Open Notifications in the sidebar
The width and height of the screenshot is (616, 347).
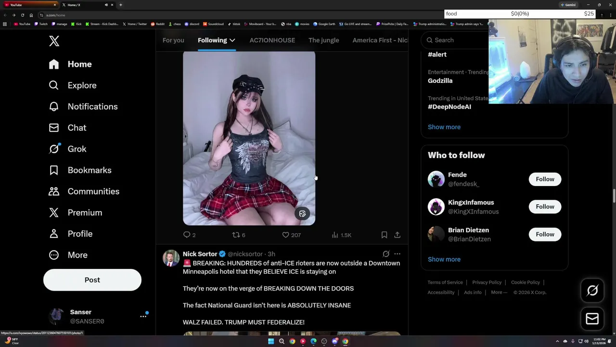(83, 107)
